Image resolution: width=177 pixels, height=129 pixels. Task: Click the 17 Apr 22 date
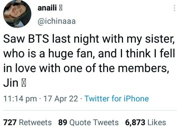point(61,99)
